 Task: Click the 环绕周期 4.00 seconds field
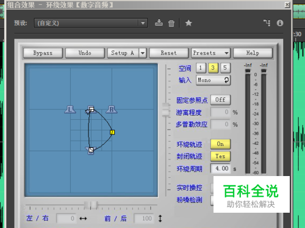[x=221, y=169]
